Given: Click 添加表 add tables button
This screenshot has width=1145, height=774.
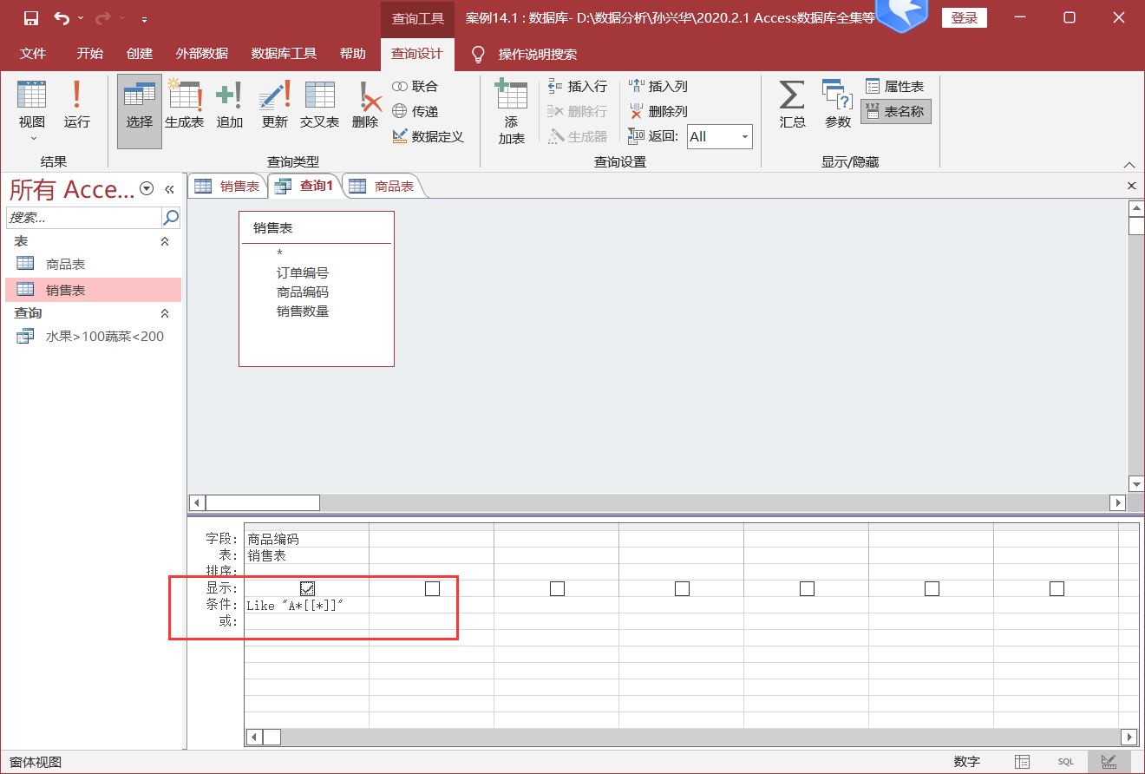Looking at the screenshot, I should click(x=511, y=112).
